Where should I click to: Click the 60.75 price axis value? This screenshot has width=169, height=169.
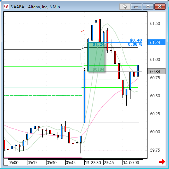(155, 78)
